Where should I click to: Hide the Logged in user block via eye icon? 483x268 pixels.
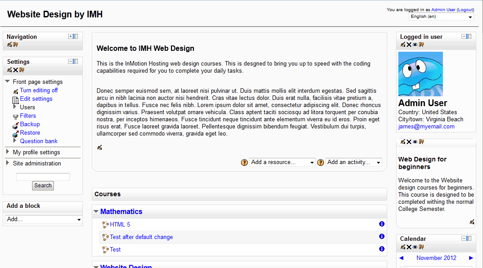click(415, 45)
